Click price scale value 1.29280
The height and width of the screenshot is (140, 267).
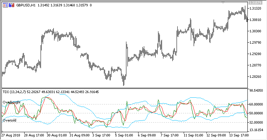point(255,54)
